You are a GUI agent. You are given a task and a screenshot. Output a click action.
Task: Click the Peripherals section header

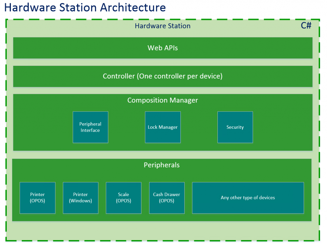click(x=162, y=165)
